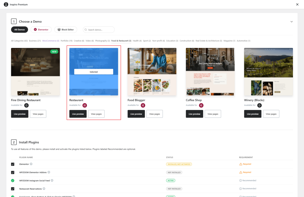
Task: Uncheck the Restaurant Reservations checkbox
Action: (x=12, y=189)
